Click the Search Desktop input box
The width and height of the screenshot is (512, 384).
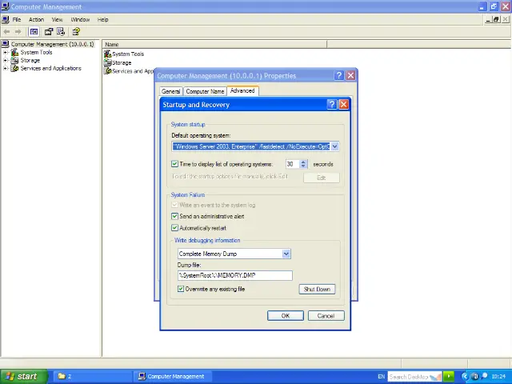pos(414,377)
